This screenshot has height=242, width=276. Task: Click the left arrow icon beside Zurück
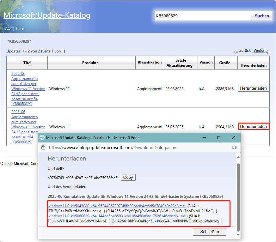(x=236, y=52)
